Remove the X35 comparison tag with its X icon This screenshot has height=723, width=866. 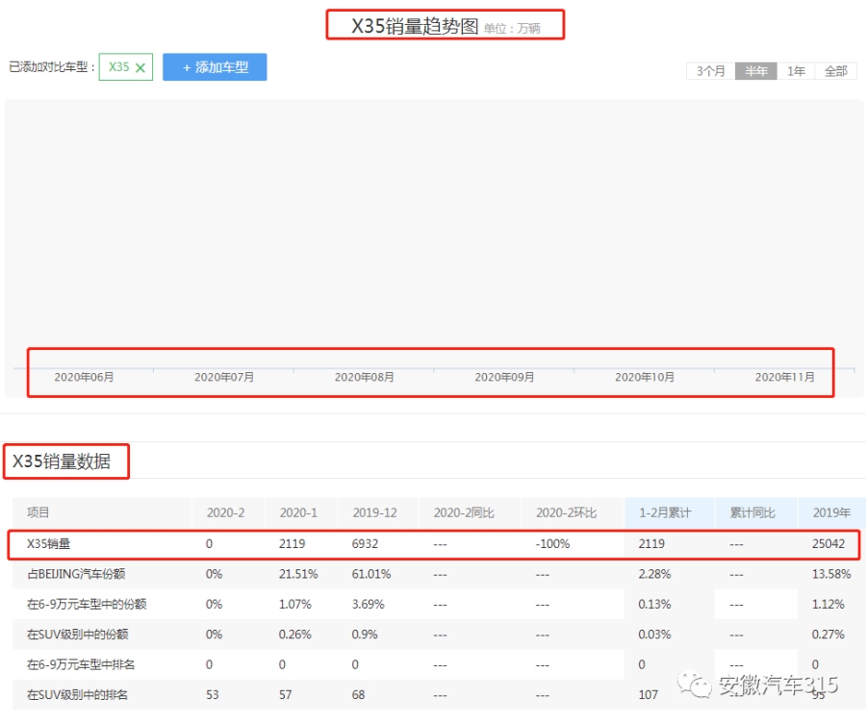point(140,68)
